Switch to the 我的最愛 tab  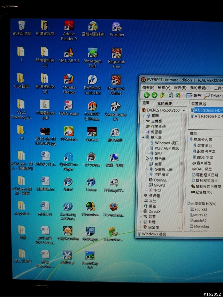(x=164, y=103)
